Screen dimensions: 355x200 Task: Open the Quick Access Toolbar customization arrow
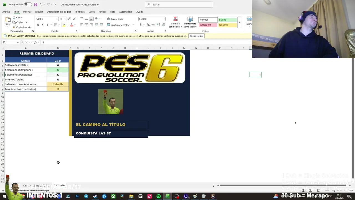pos(55,4)
